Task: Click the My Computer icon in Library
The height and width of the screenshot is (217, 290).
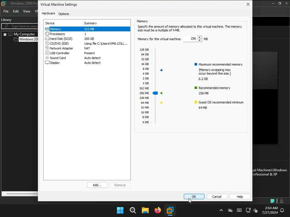Action: 10,34
